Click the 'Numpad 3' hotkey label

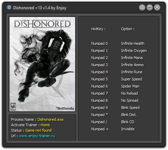(99, 65)
